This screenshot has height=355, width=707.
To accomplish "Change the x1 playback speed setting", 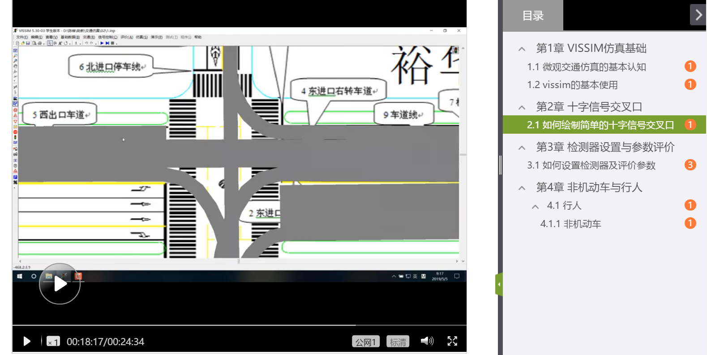I will pyautogui.click(x=53, y=342).
